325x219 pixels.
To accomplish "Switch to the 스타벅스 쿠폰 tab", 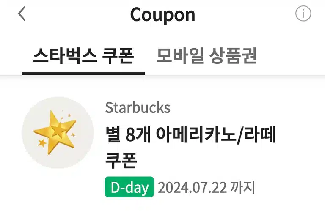I will pyautogui.click(x=83, y=55).
